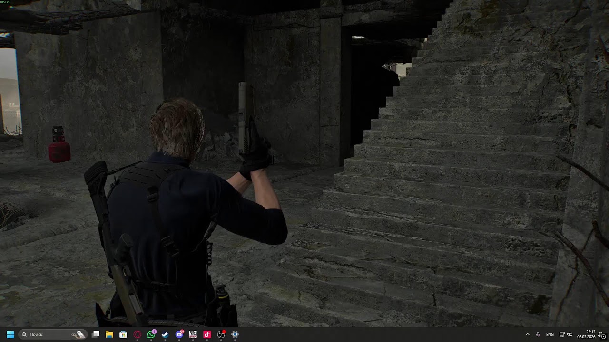Click the owl search highlight image
Image resolution: width=609 pixels, height=342 pixels.
(78, 334)
